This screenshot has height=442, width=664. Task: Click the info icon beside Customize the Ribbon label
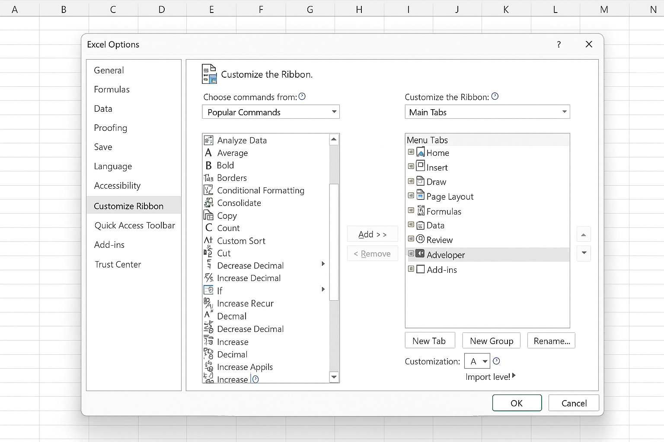(495, 96)
